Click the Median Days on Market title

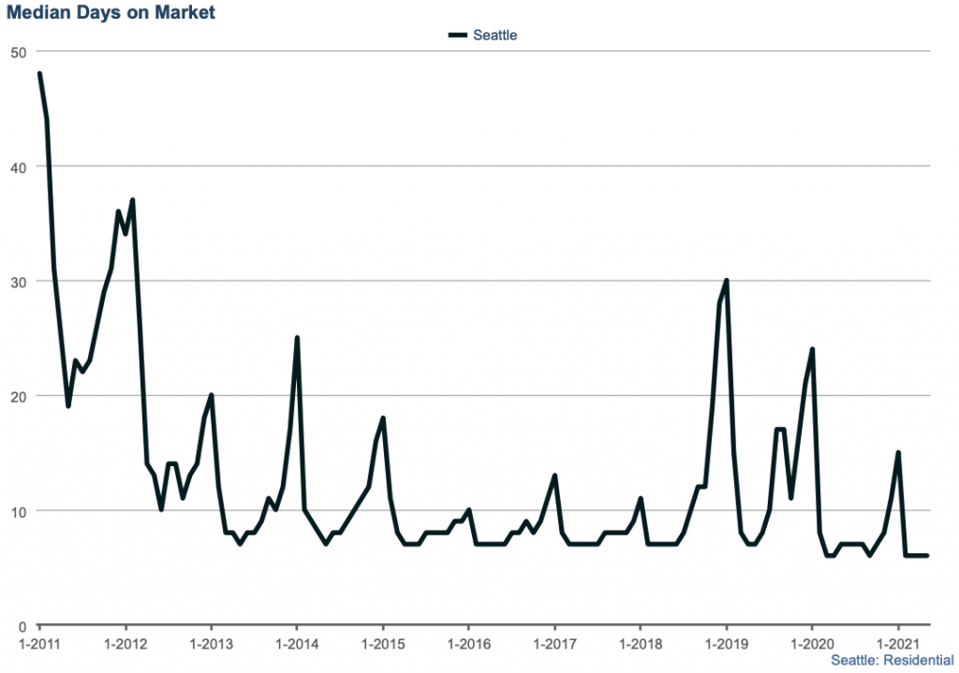tap(111, 12)
